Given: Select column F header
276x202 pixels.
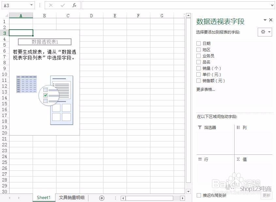Looking at the screenshot, I should coord(138,16).
